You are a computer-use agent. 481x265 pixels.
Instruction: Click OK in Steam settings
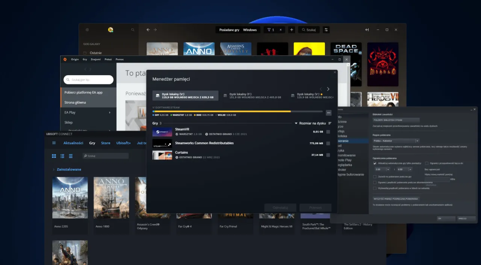pos(446,218)
